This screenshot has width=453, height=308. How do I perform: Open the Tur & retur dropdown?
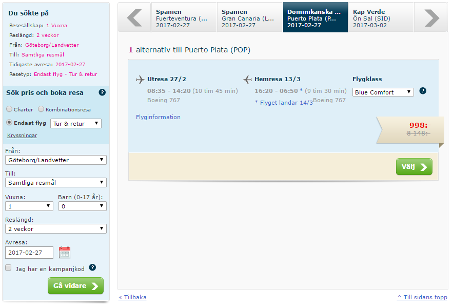(76, 124)
